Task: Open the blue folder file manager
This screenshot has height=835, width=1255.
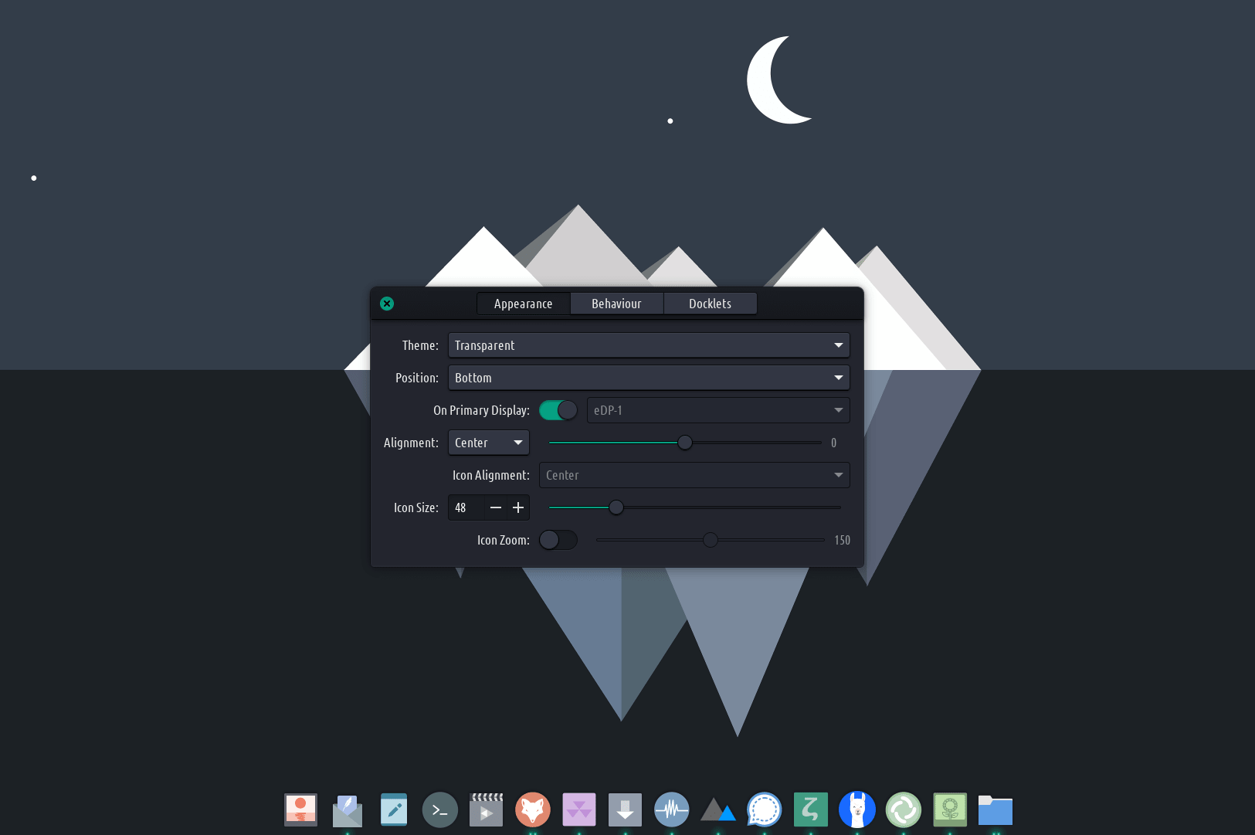Action: (996, 810)
